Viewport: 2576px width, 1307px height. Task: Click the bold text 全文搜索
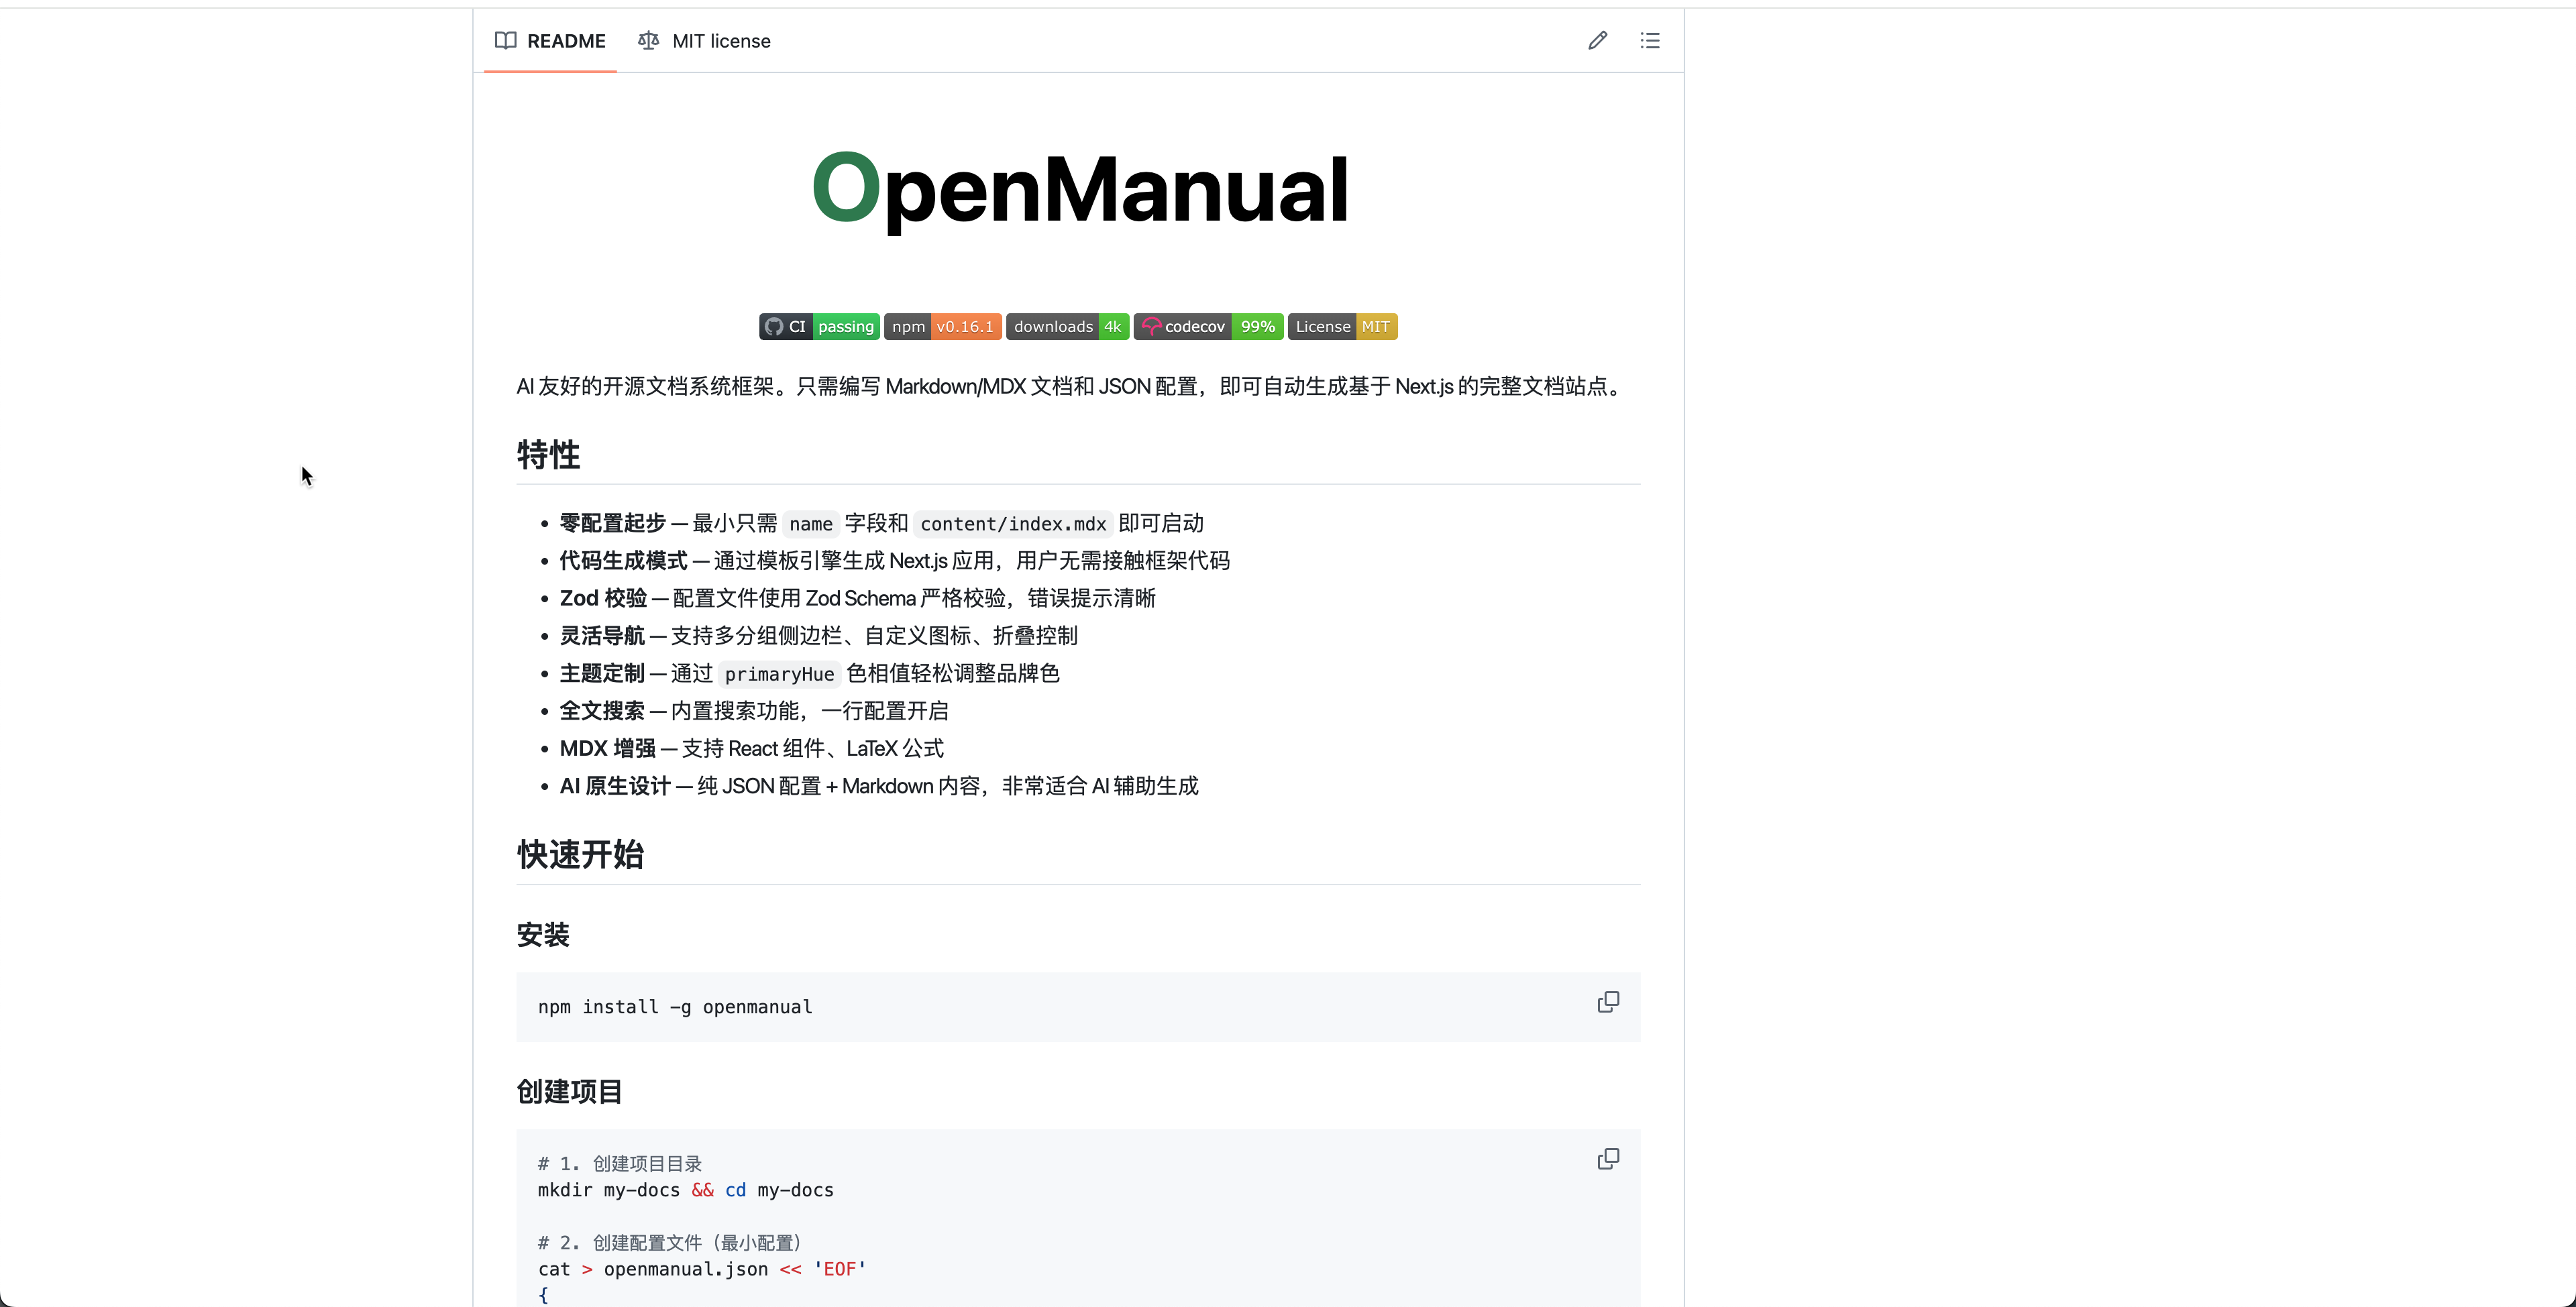click(603, 711)
